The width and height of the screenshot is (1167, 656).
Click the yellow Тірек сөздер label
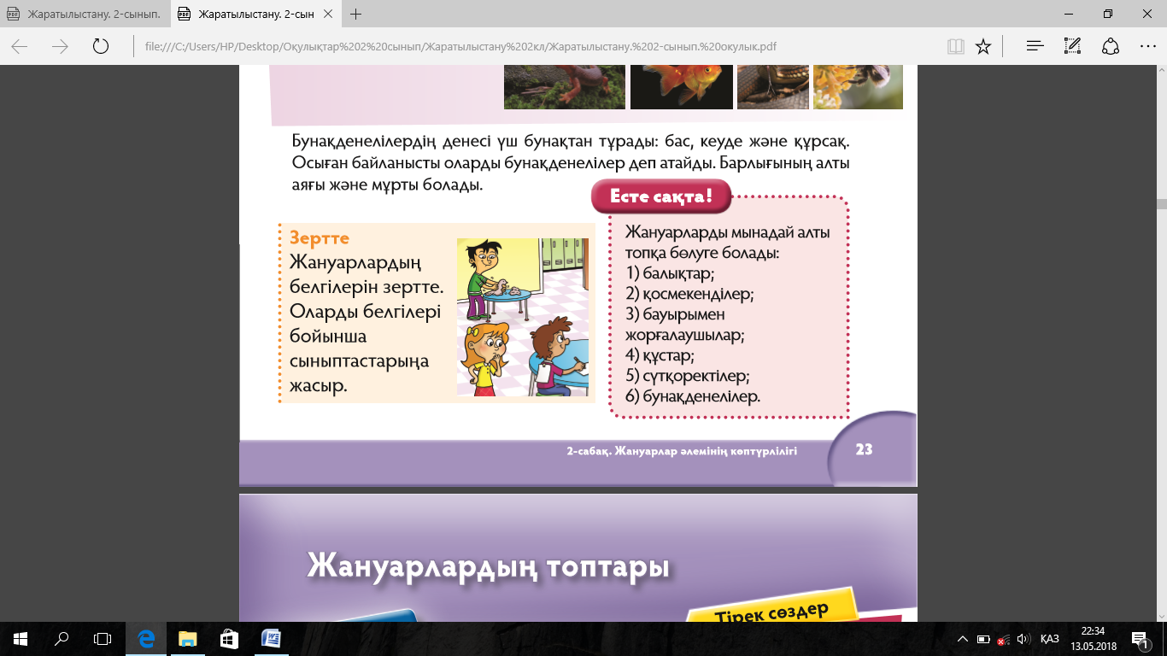(771, 612)
